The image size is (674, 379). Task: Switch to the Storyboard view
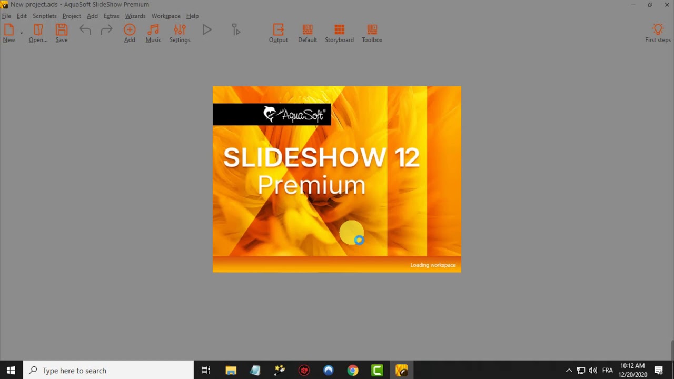339,33
